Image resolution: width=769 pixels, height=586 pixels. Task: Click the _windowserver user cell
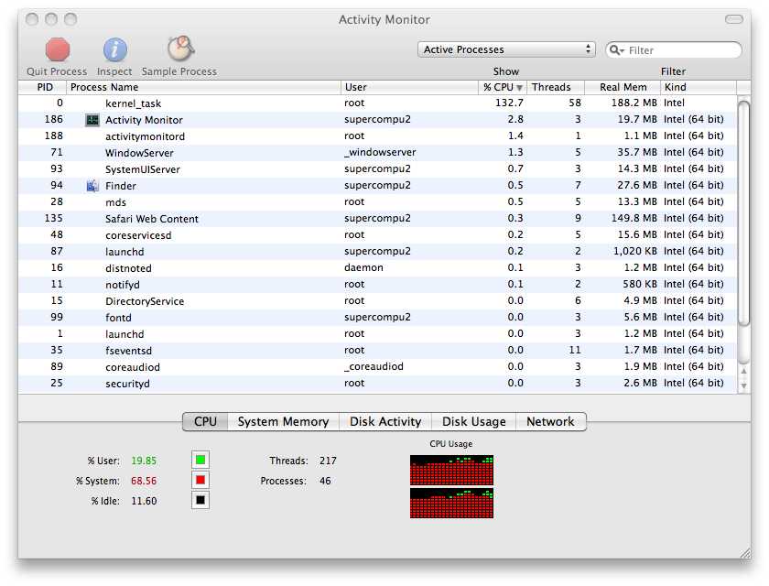coord(380,153)
